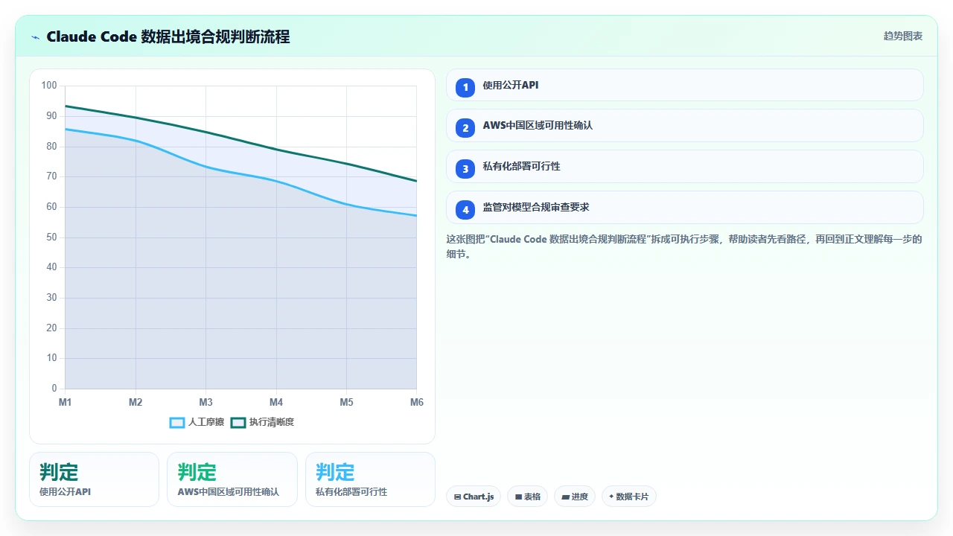Click the M1 x-axis label
Screen dimensions: 953x536
click(65, 402)
